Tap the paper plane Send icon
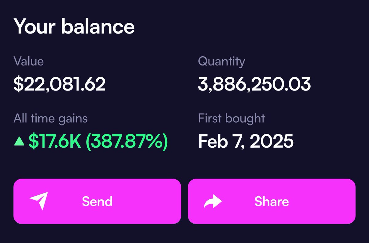 click(39, 201)
